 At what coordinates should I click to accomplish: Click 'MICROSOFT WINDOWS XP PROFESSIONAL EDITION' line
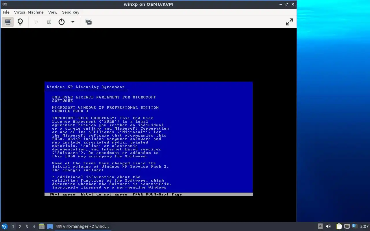(x=106, y=108)
